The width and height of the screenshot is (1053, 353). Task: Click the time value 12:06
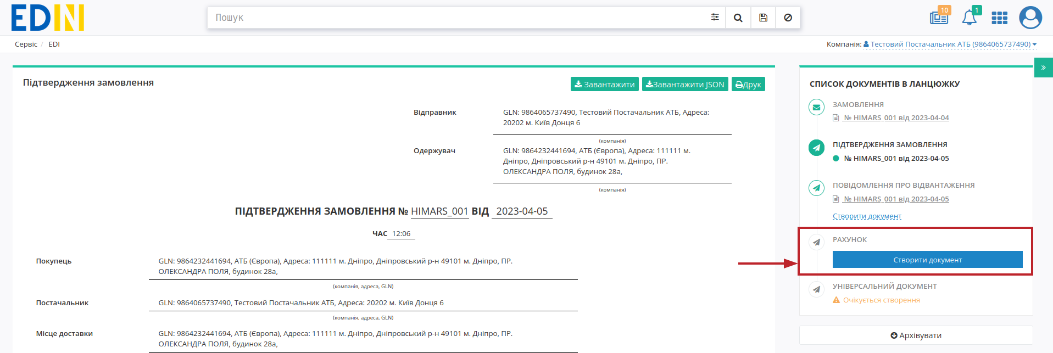coord(401,234)
